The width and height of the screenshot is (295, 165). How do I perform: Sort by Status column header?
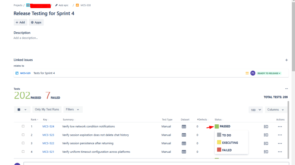pyautogui.click(x=219, y=119)
